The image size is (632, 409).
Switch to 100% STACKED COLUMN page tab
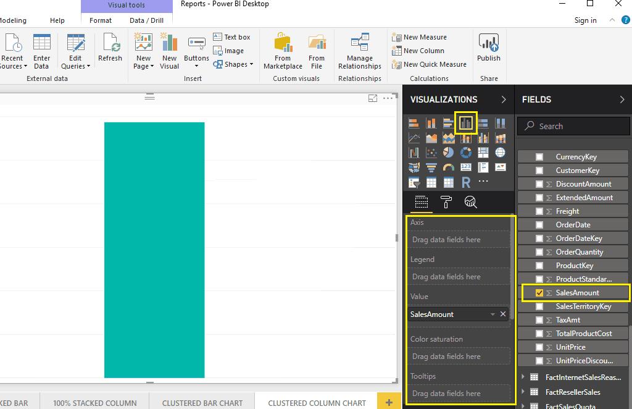(95, 403)
